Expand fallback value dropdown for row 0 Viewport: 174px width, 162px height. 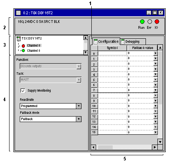pyautogui.click(x=155, y=53)
